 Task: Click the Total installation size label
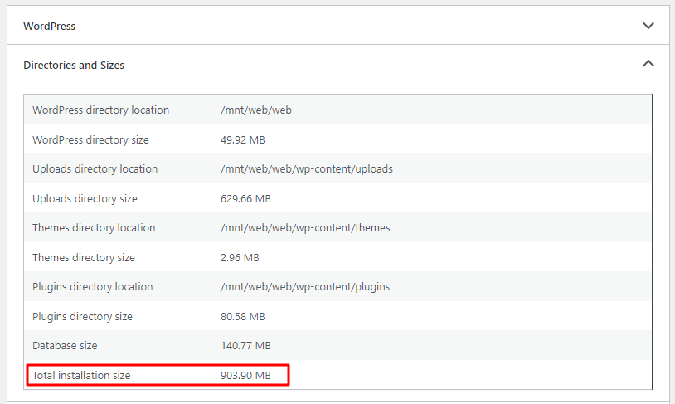point(81,375)
